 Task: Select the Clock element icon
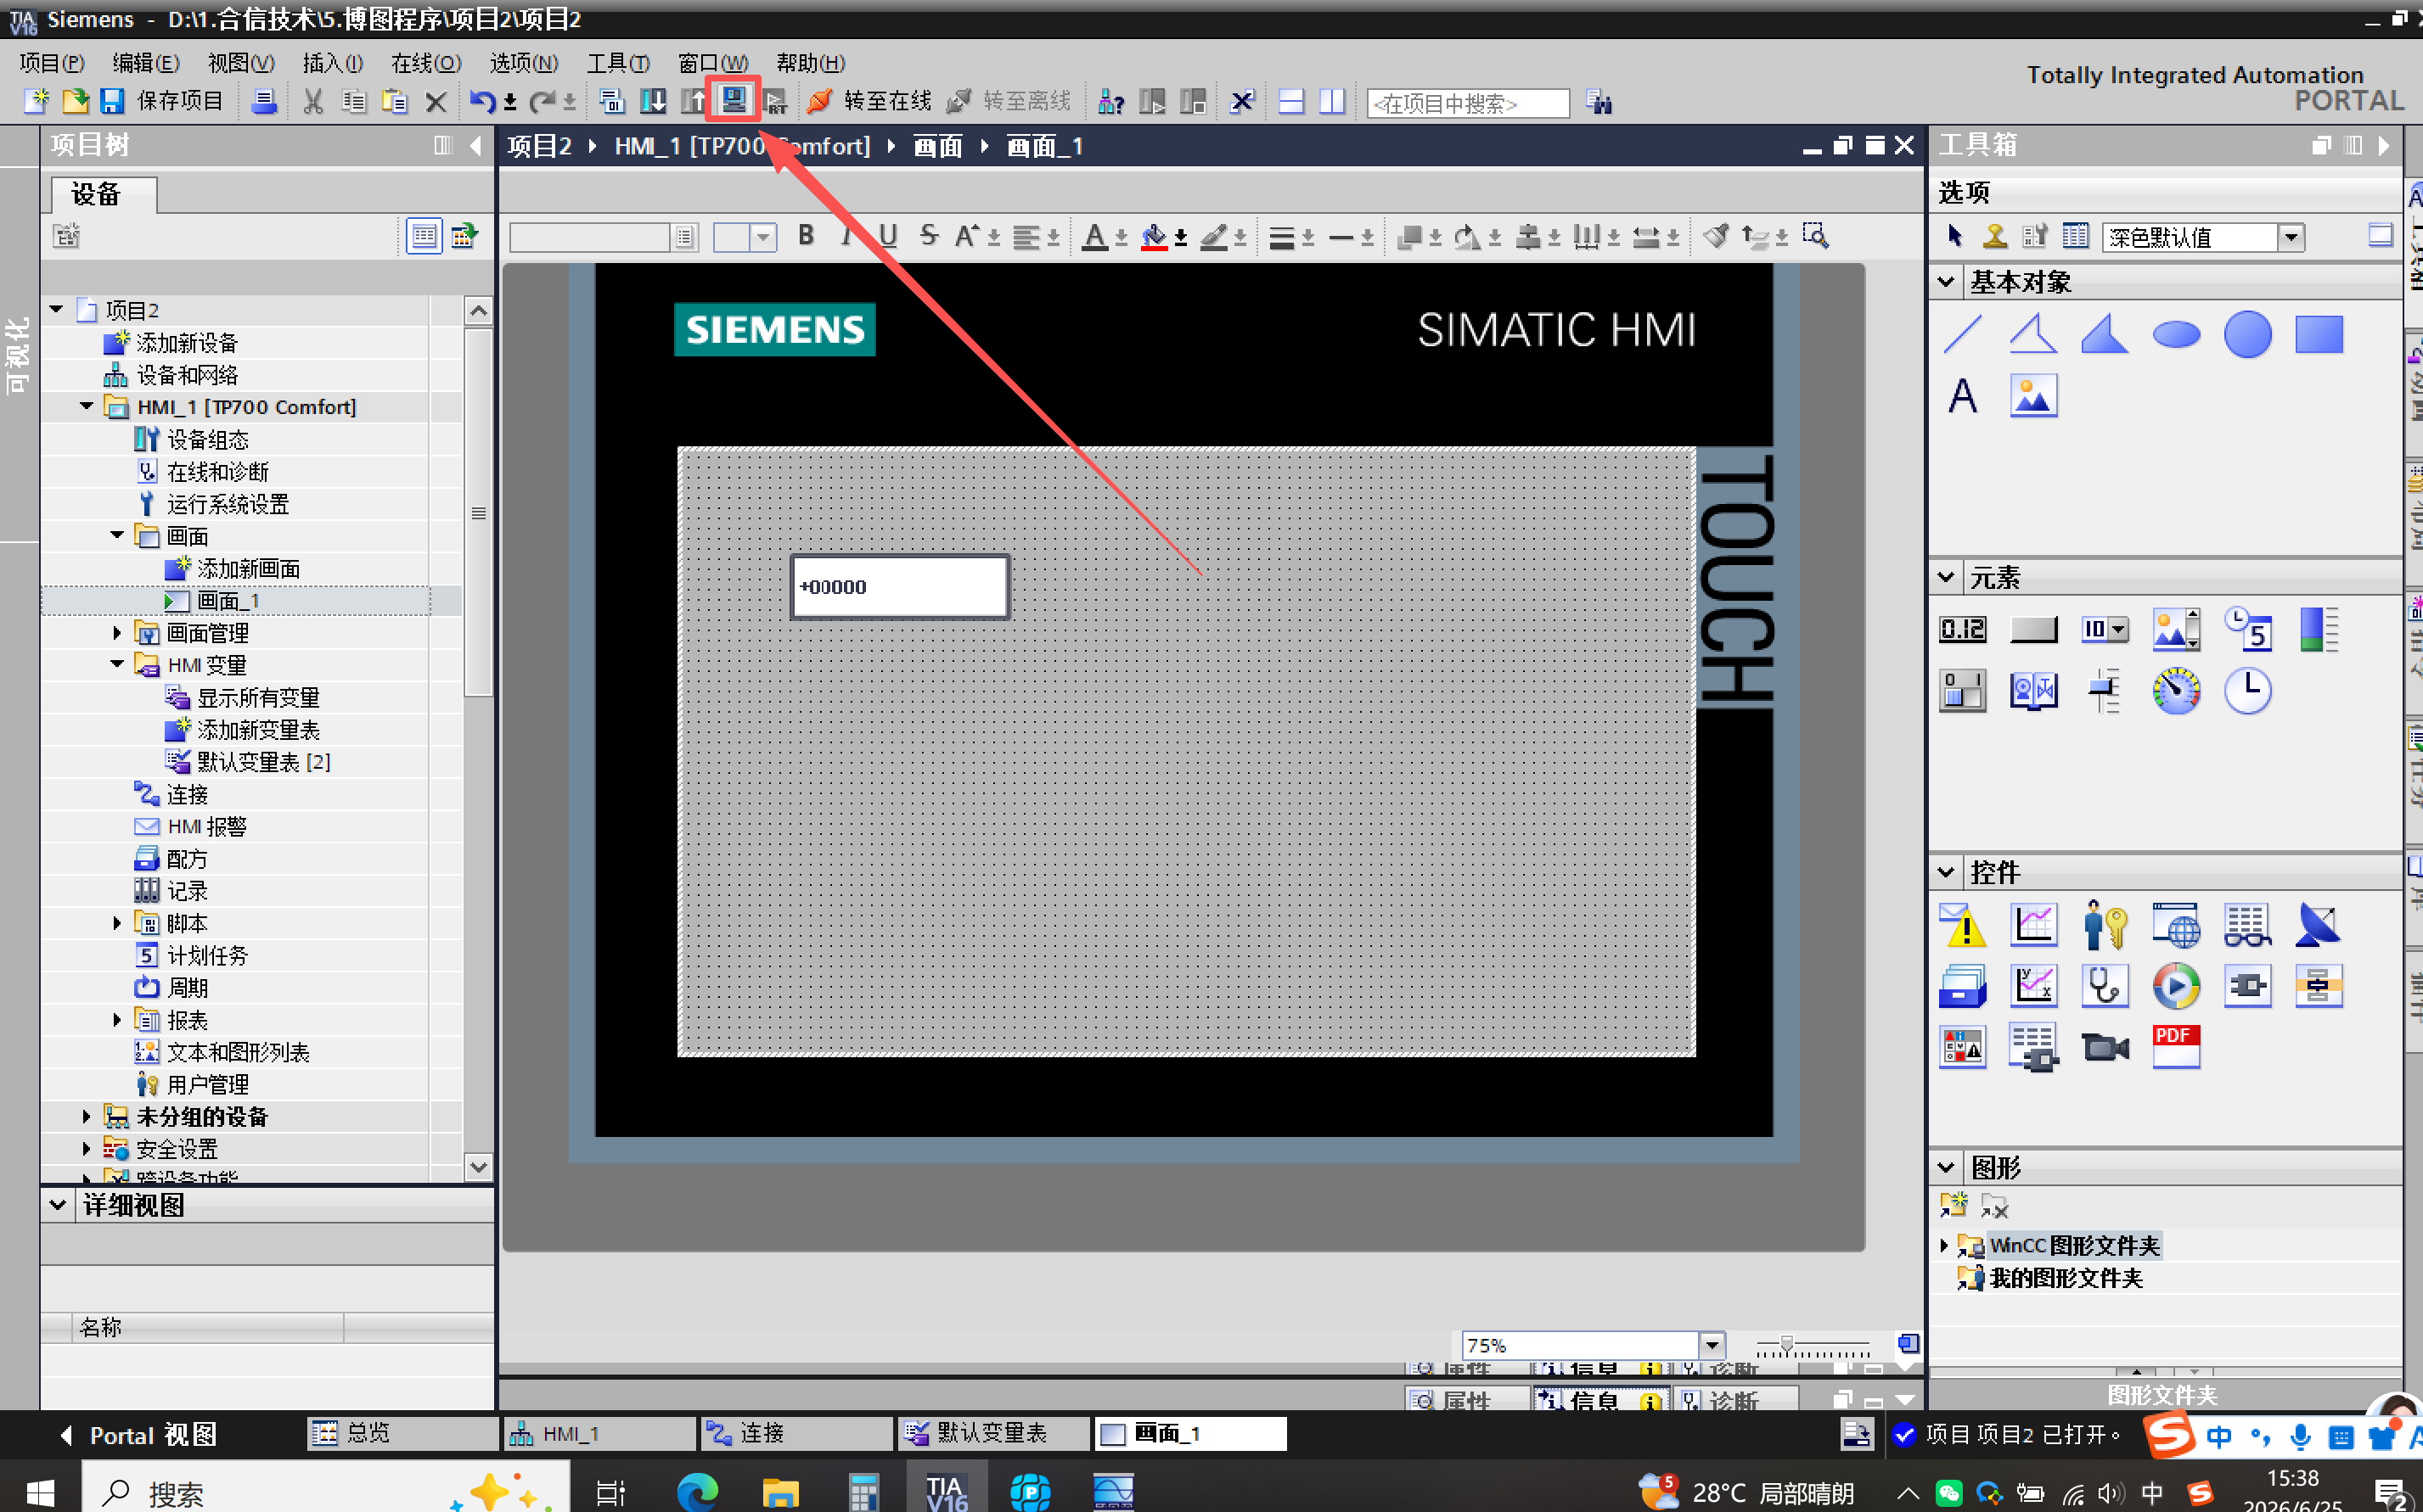click(x=2247, y=691)
